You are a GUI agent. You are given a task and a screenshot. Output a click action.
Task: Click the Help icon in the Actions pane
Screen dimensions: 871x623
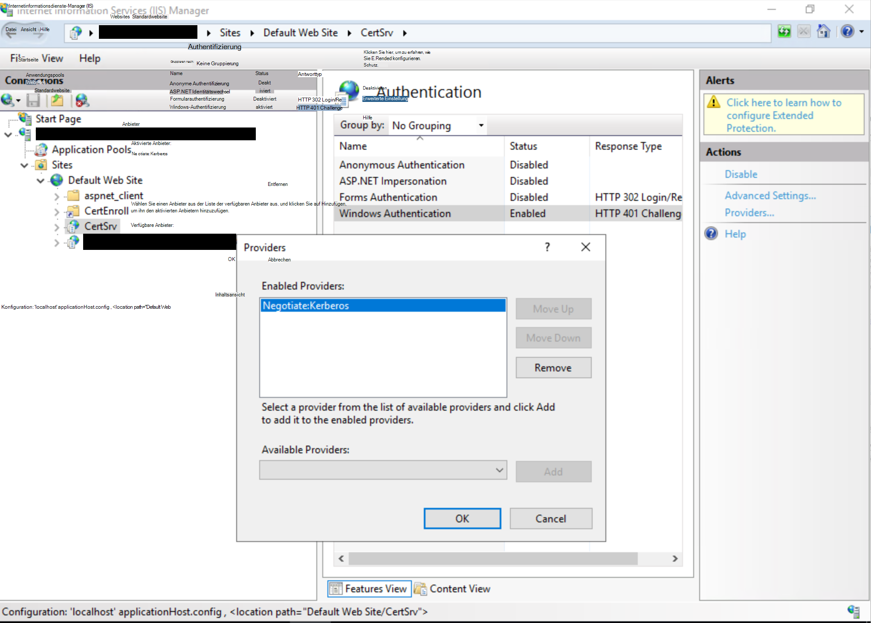click(711, 233)
